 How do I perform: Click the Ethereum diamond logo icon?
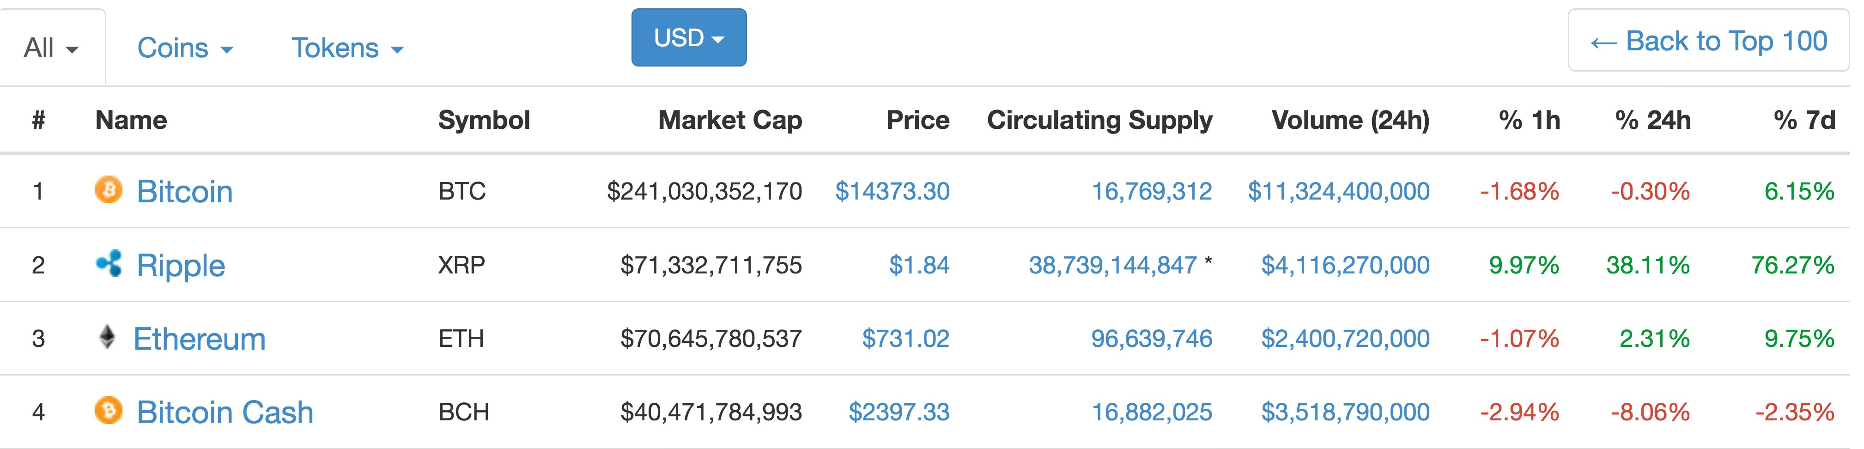click(x=107, y=338)
